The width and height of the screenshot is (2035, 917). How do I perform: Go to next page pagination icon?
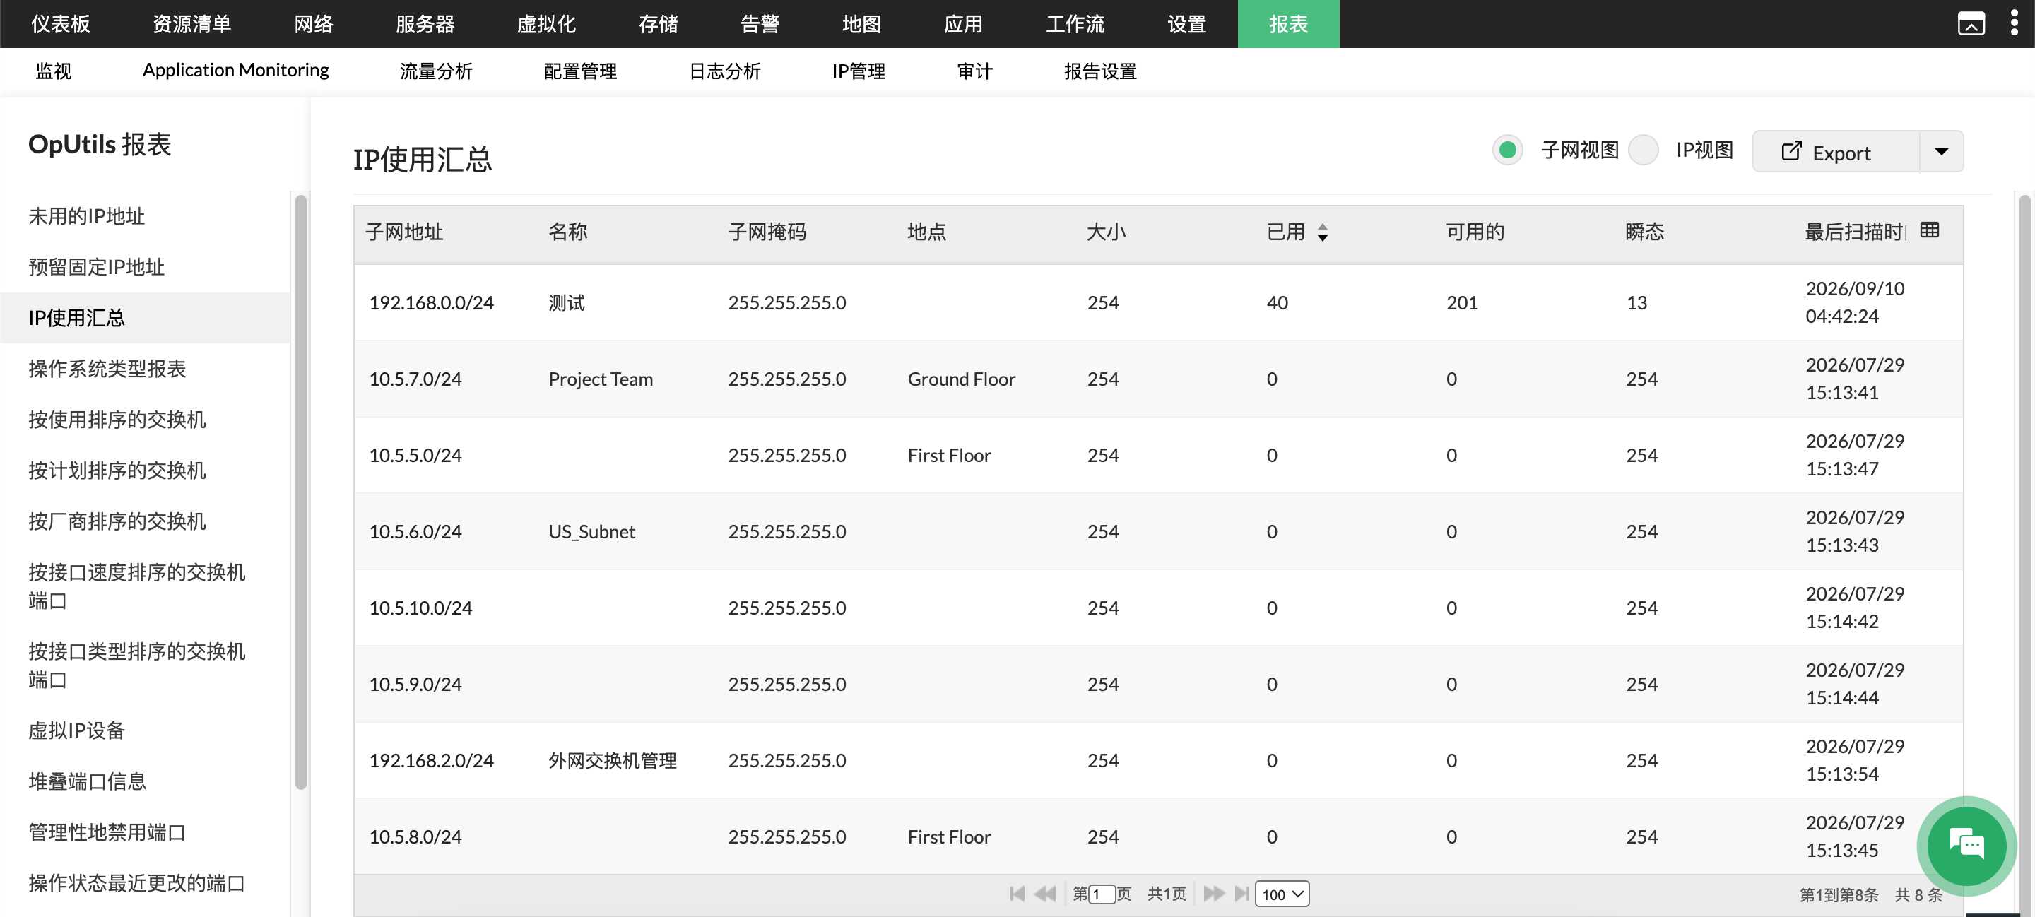pos(1213,893)
